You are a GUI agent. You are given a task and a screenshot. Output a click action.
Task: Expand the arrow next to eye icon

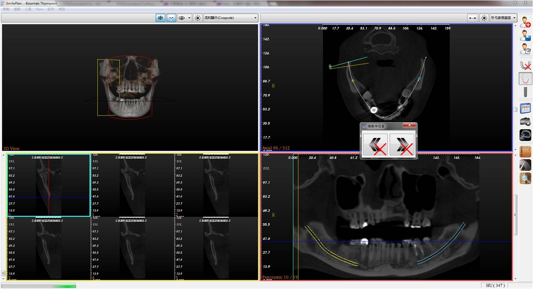pyautogui.click(x=189, y=18)
